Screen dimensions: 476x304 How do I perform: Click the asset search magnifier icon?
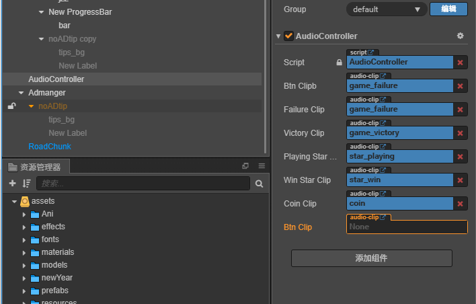[260, 183]
